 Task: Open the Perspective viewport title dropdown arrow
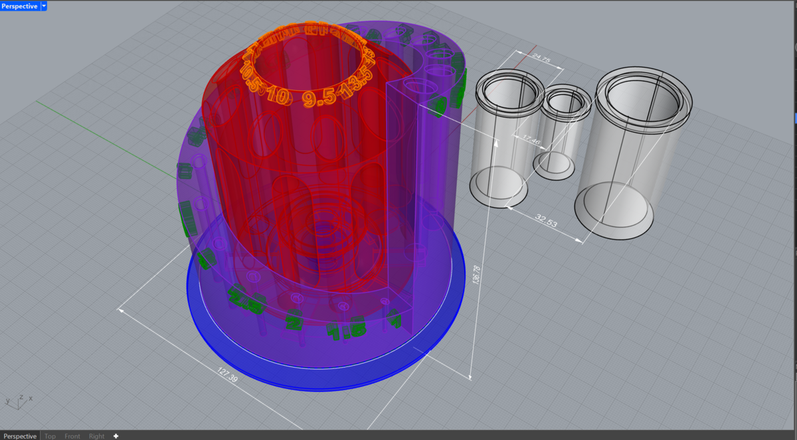tap(44, 6)
